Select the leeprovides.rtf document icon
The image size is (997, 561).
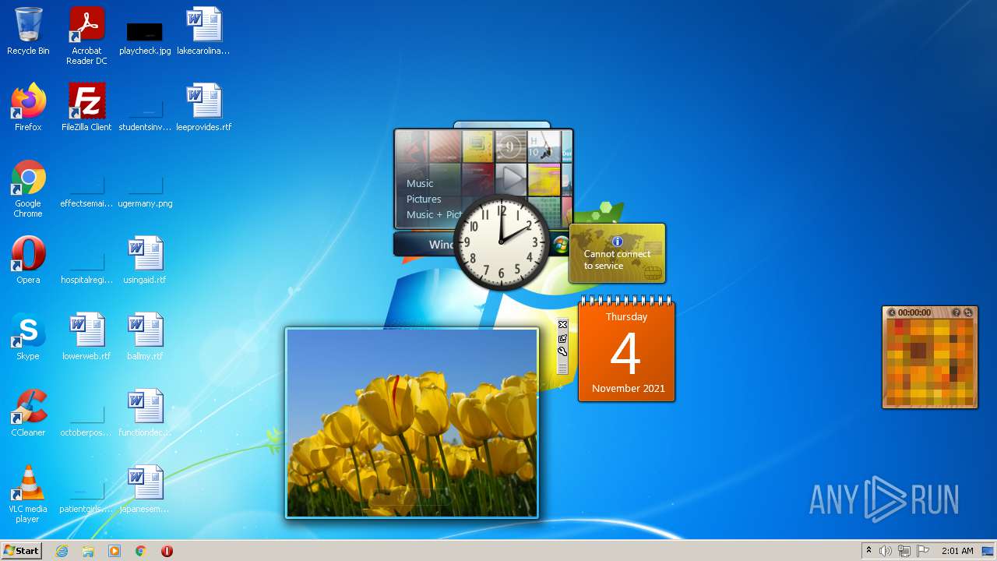coord(203,108)
